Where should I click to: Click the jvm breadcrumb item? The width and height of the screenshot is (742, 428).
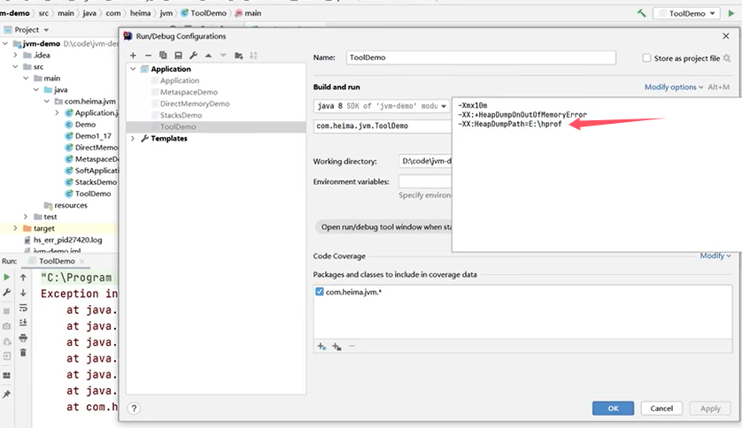(166, 13)
